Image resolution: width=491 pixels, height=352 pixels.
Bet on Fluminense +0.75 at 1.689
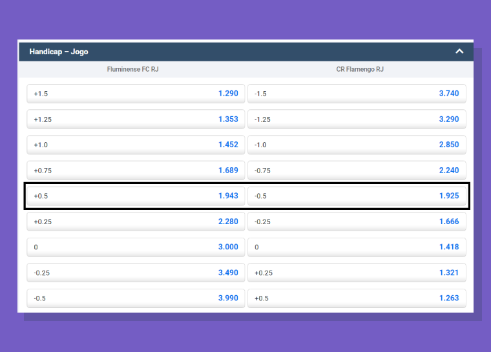click(136, 171)
